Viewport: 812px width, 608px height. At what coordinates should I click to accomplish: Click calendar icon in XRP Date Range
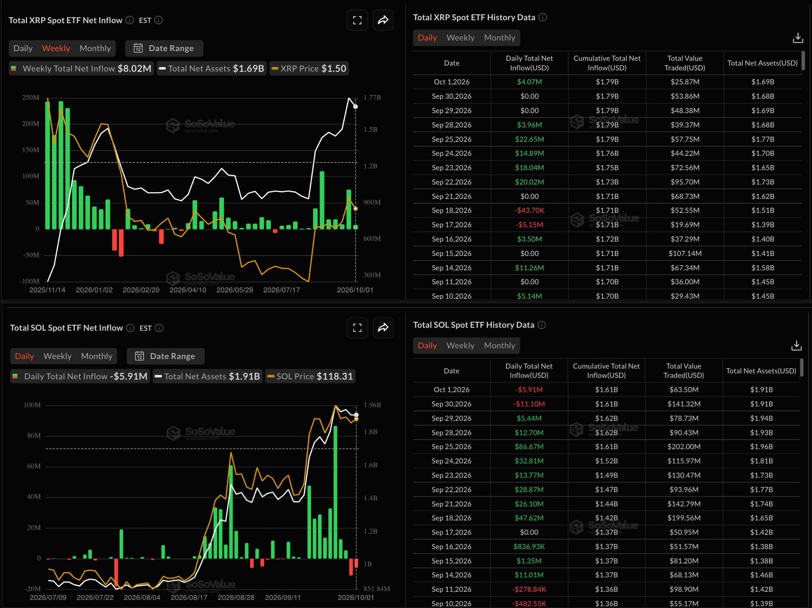pyautogui.click(x=138, y=48)
